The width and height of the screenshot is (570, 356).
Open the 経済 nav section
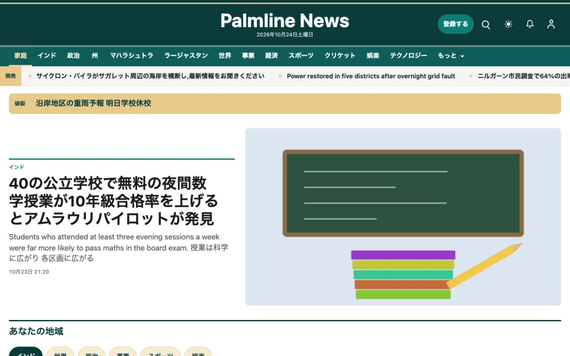coord(272,56)
